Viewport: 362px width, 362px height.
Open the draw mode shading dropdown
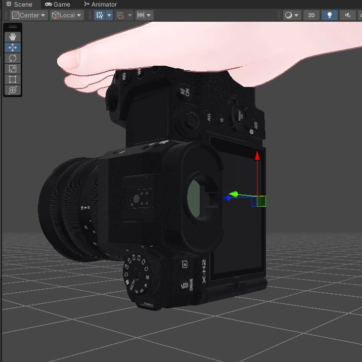tap(292, 15)
